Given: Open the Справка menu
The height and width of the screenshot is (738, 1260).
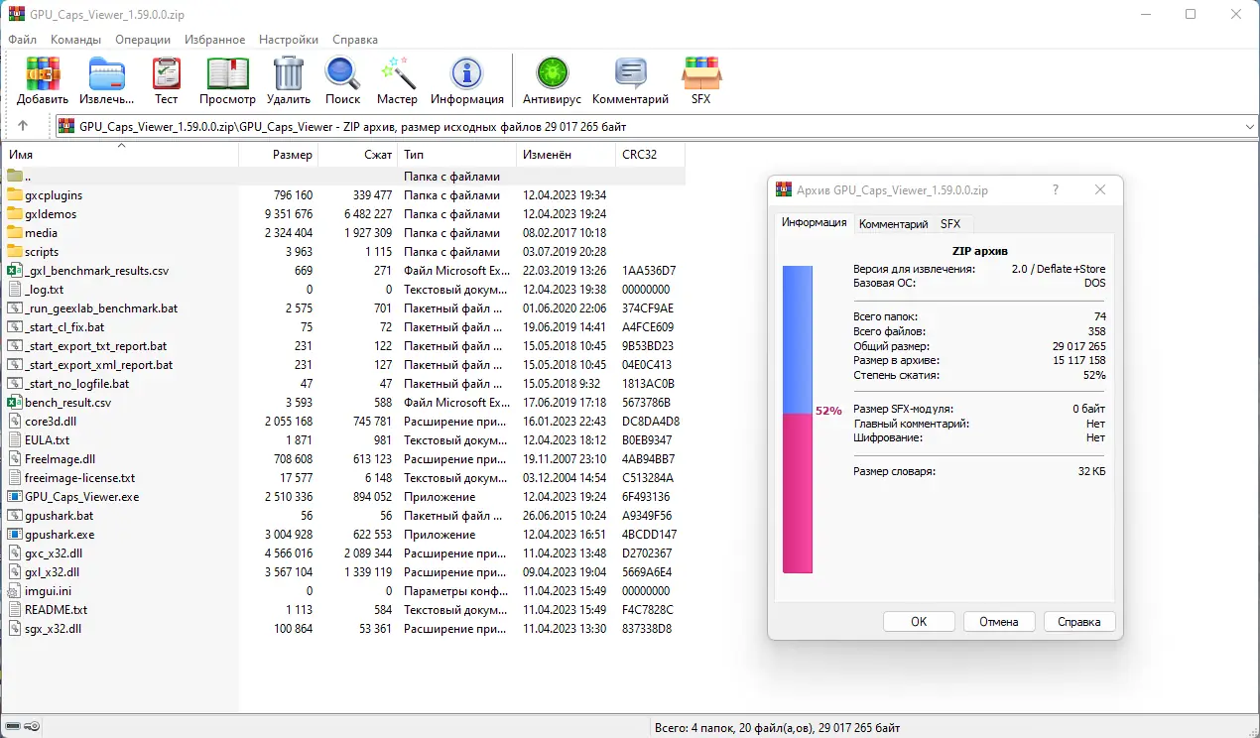Looking at the screenshot, I should [355, 40].
